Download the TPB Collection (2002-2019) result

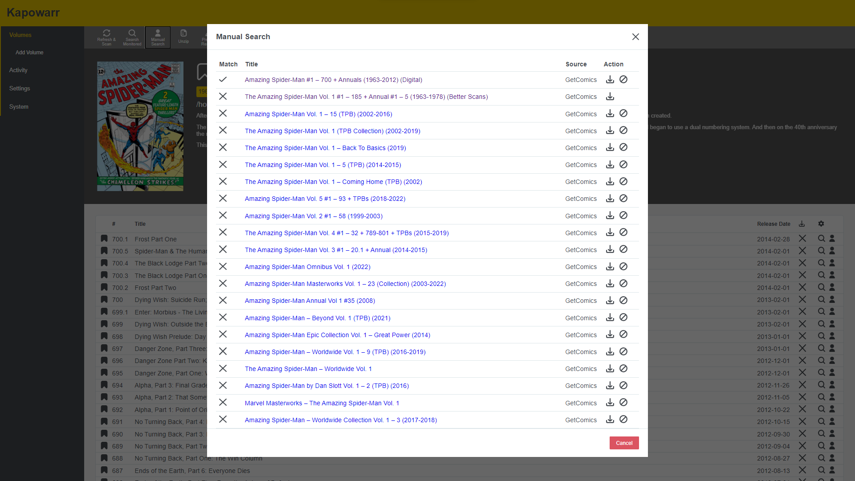[x=610, y=130]
